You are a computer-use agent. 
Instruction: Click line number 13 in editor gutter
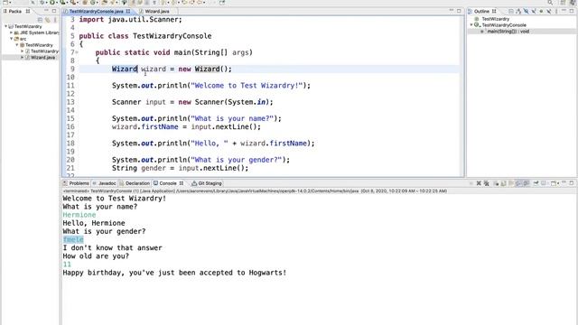[70, 102]
